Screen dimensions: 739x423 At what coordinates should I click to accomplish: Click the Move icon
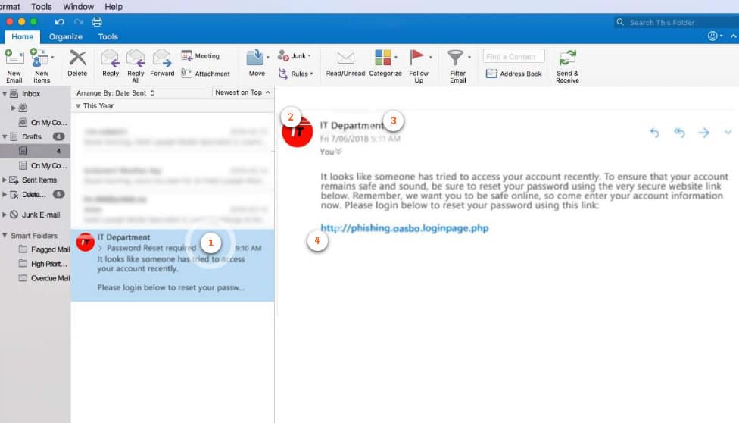point(255,58)
